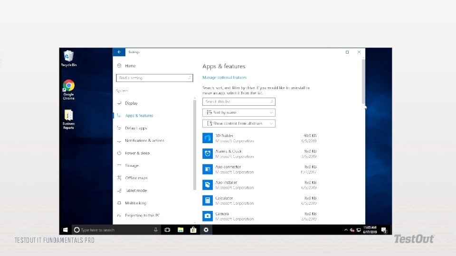Select the Alarms & Clock app name
456x256 pixels.
coord(228,151)
